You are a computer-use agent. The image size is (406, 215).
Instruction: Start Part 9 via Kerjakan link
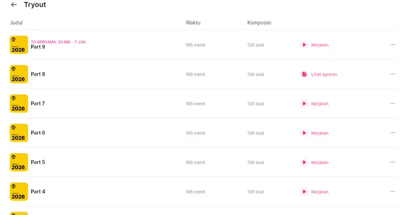point(320,45)
